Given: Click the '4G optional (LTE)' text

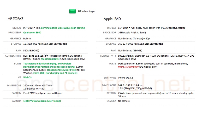Looking at the screenshot, I should [x=50, y=59].
